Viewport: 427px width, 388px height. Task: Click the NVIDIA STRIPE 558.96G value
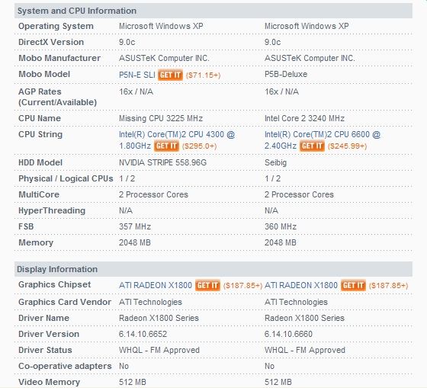click(162, 162)
